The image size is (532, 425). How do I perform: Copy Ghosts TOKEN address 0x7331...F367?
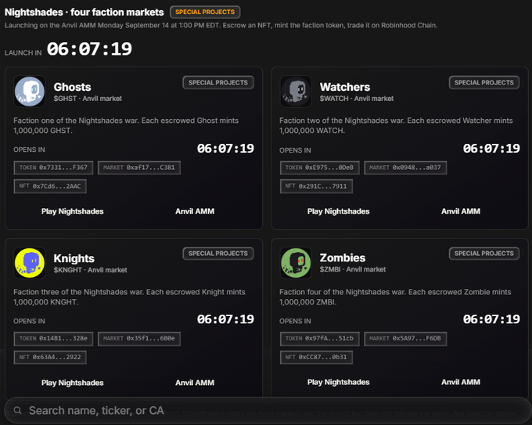tap(54, 167)
